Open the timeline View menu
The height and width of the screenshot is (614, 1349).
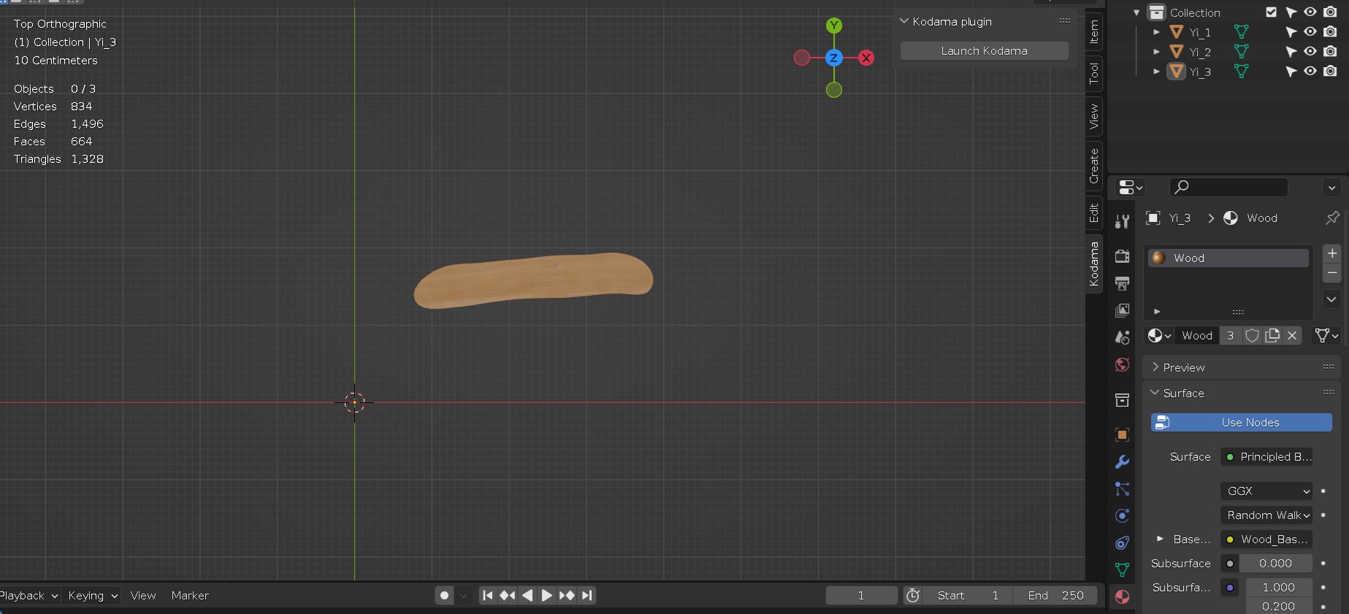[143, 595]
